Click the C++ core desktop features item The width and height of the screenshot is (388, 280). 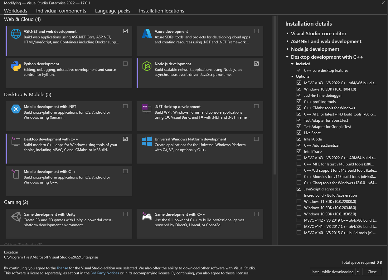pos(326,71)
